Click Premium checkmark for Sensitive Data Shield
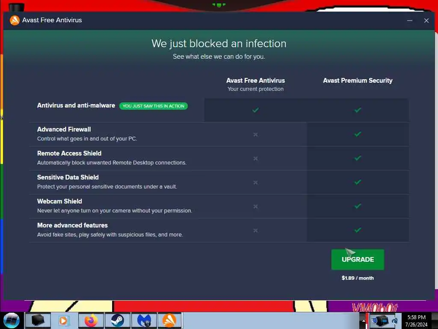Viewport: 438px width, 329px height. [x=358, y=182]
